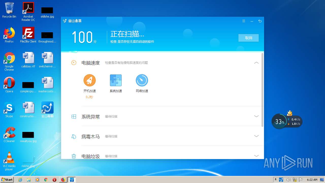The image size is (325, 183).
Task: Click the VIP crown on floating widget
Action: click(x=290, y=113)
